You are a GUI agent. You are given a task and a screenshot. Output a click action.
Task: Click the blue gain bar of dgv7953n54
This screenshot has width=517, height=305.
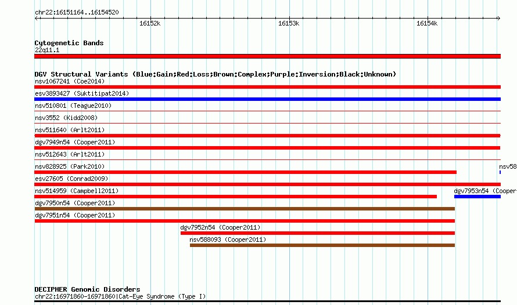click(x=477, y=197)
